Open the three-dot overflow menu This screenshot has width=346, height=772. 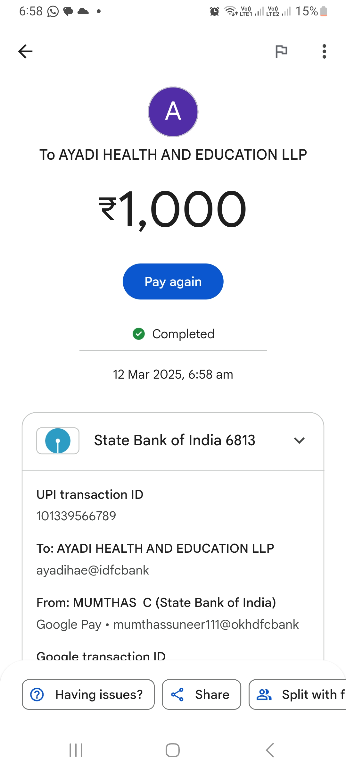pos(324,51)
